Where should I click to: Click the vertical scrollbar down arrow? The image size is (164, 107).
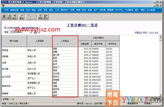160,95
